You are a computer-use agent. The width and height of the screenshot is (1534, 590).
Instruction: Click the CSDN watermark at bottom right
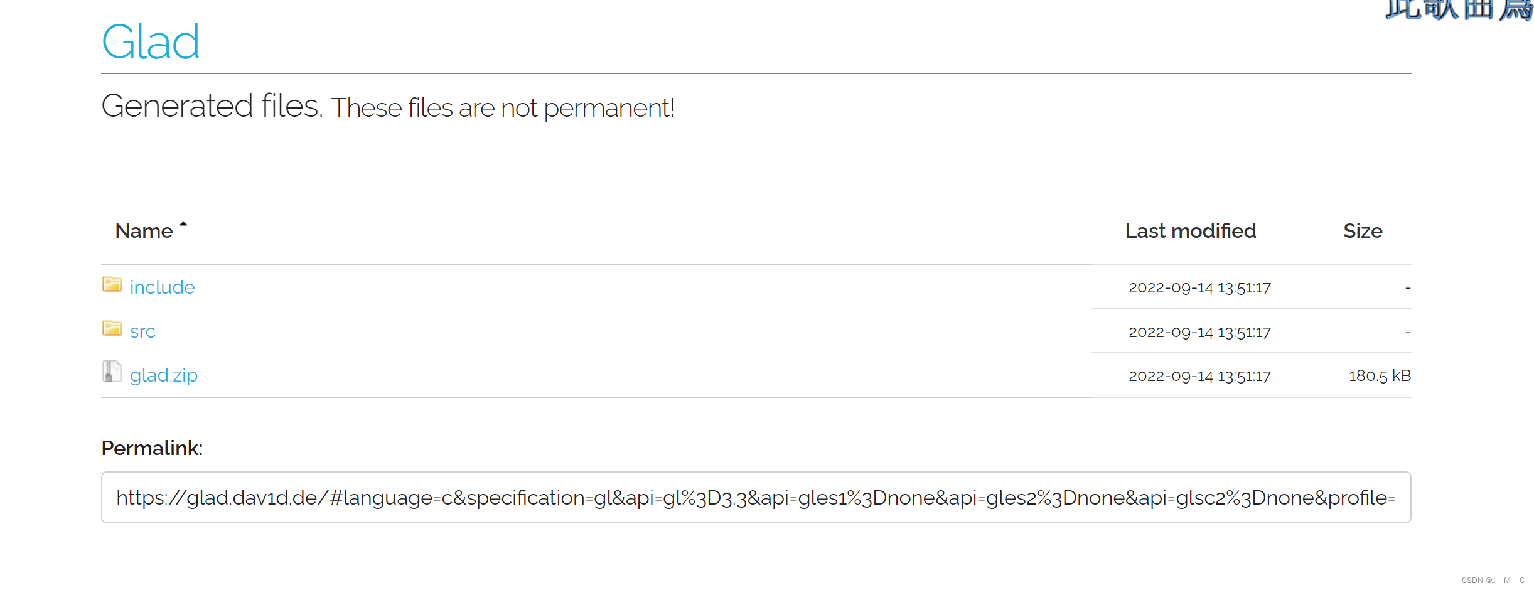[1493, 581]
